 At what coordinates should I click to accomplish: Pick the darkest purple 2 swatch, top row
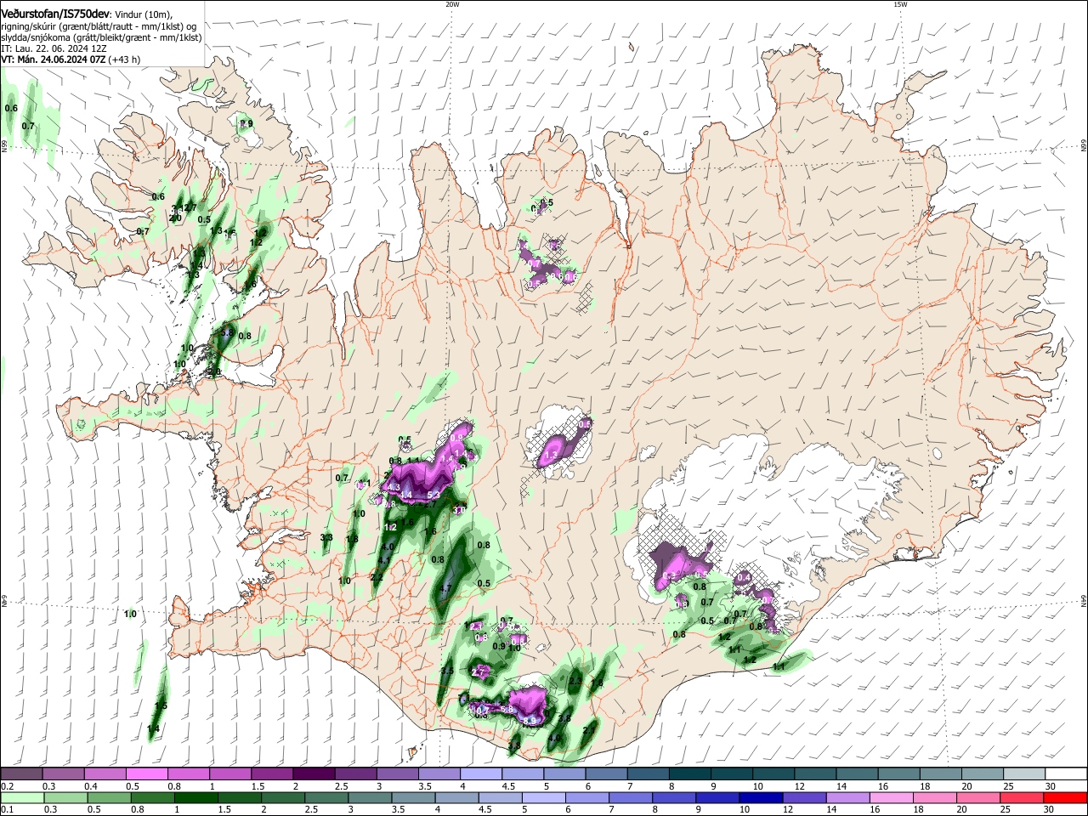314,773
